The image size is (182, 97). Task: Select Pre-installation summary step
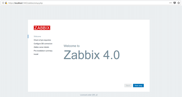(43, 51)
